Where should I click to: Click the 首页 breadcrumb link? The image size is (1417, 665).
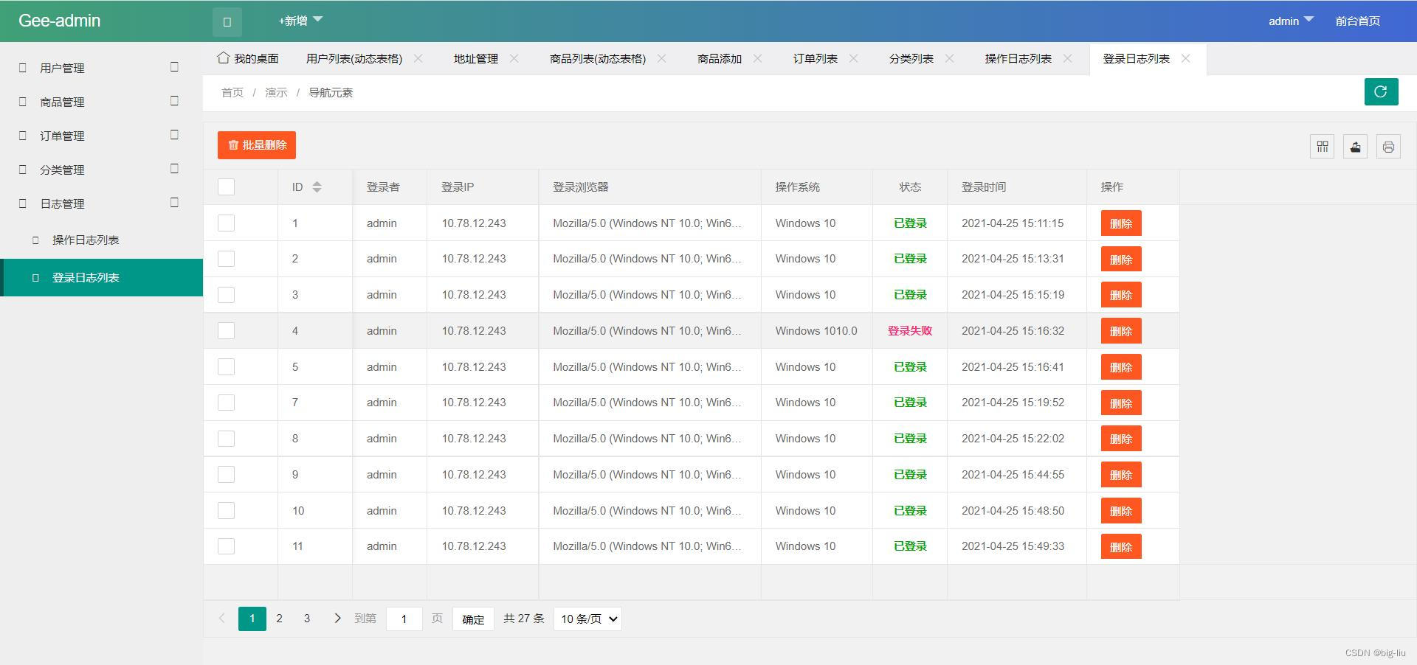pos(232,93)
